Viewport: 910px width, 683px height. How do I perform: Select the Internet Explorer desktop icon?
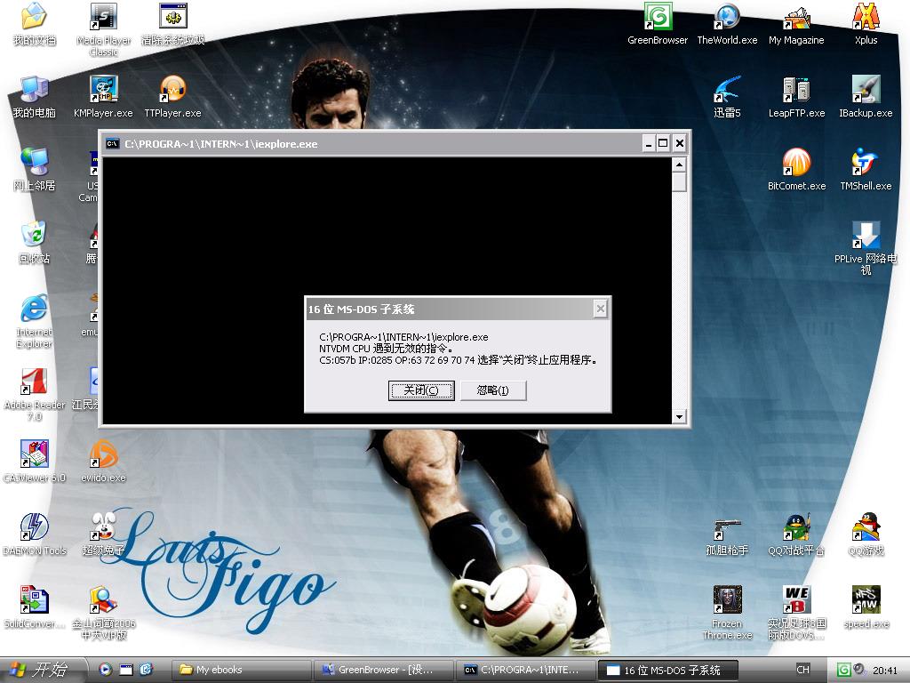coord(34,309)
